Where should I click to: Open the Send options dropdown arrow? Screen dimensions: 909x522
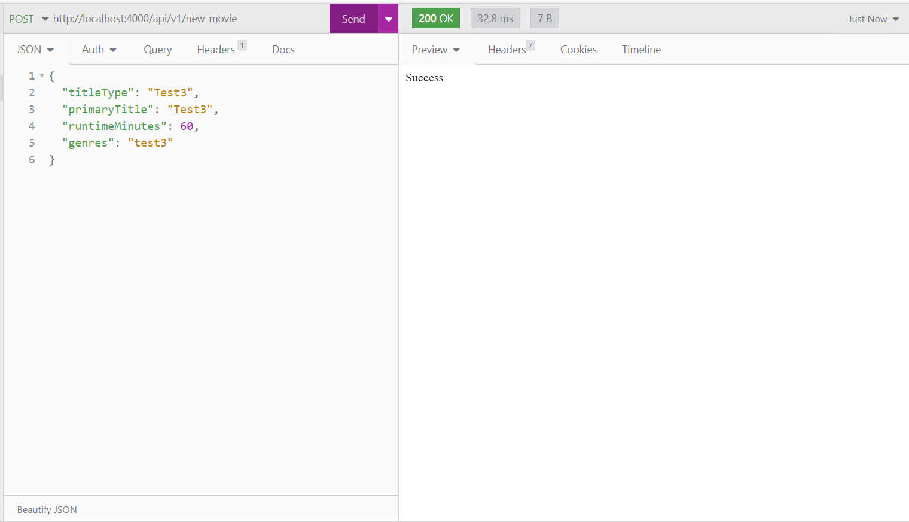click(388, 18)
